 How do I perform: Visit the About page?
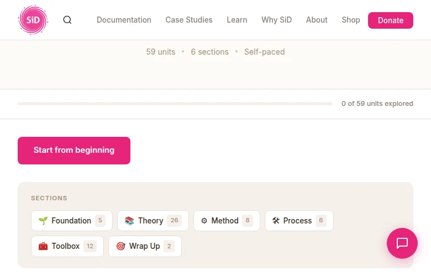click(x=317, y=20)
